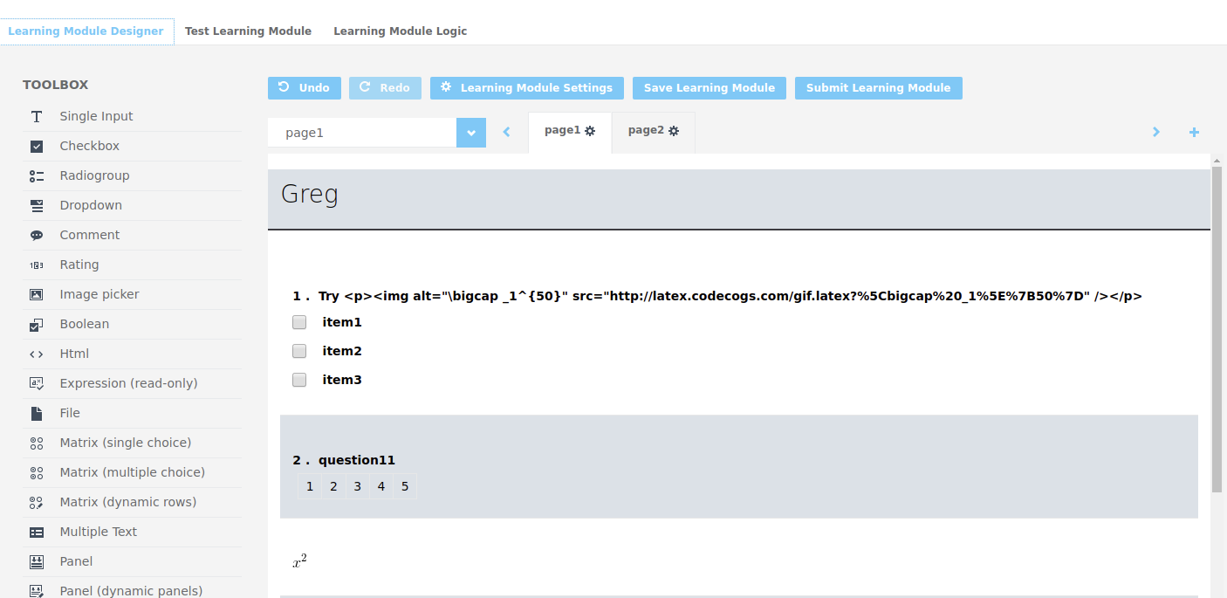Click the Matrix (multiple choice) icon
Viewport: 1227px width, 598px height.
tap(37, 473)
